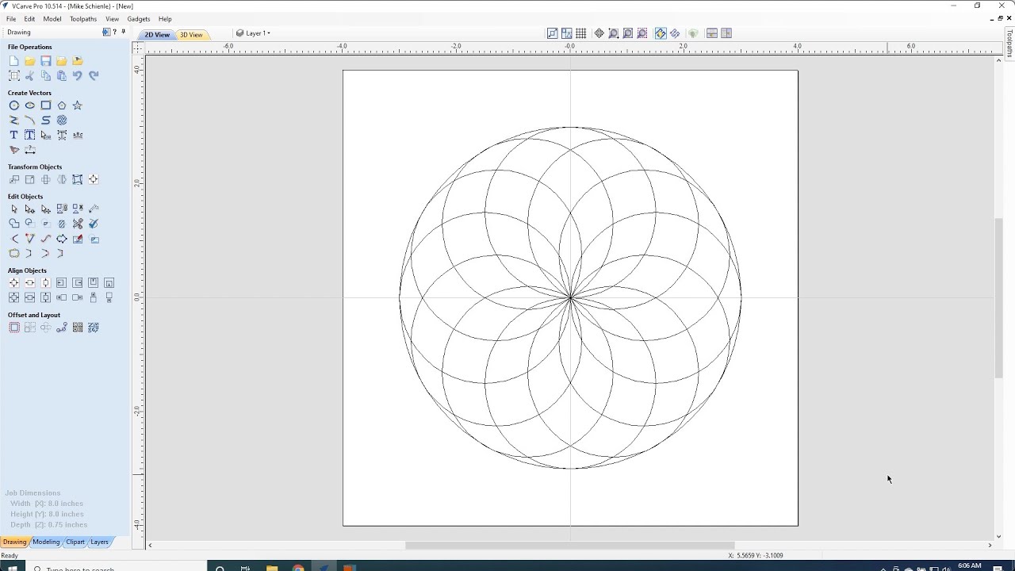Select the Pan view tool
Screen dimensions: 1015x571
coord(599,33)
